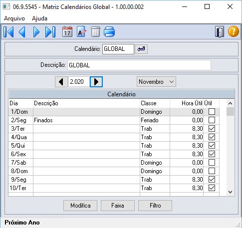The height and width of the screenshot is (228, 242).
Task: Click Trab class cell for 10/Ter
Action: pos(155,188)
